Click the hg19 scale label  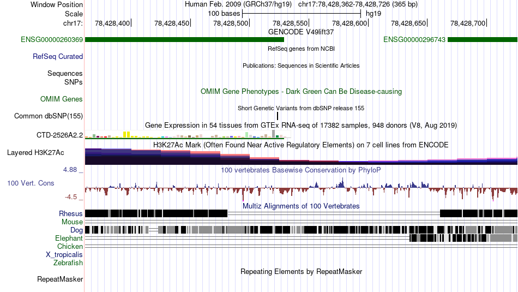click(x=374, y=14)
